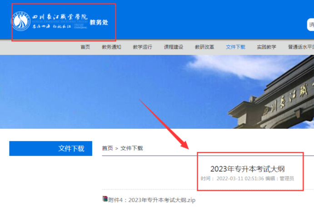Image resolution: width=314 pixels, height=213 pixels.
Task: Open the 首页 navigation menu item
Action: (x=85, y=47)
